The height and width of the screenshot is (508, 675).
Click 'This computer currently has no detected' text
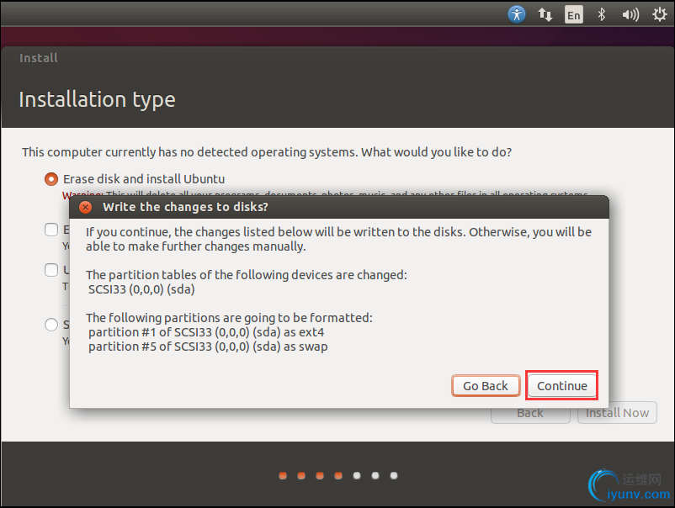(x=267, y=152)
